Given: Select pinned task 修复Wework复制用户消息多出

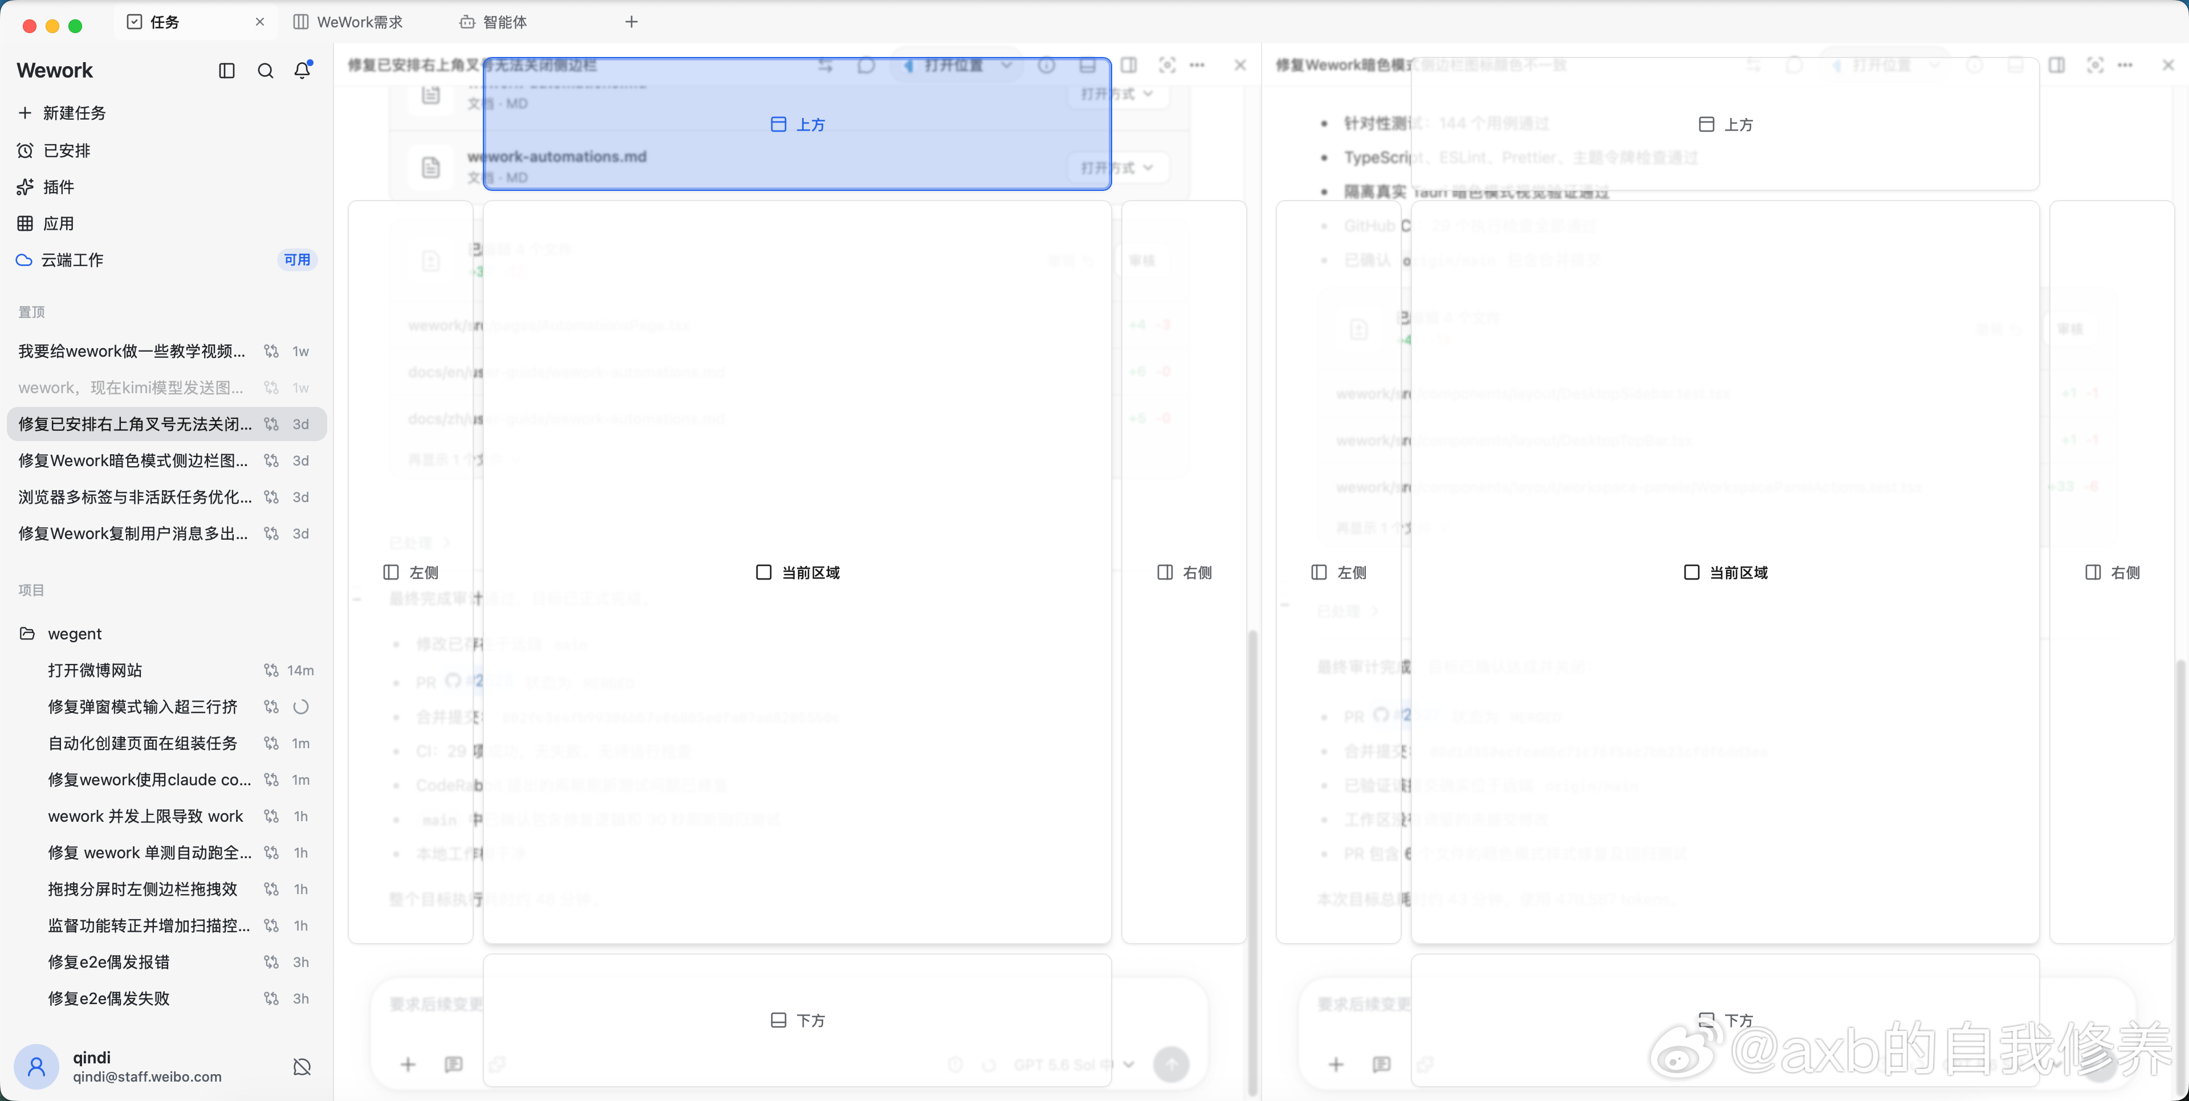Looking at the screenshot, I should click(166, 533).
